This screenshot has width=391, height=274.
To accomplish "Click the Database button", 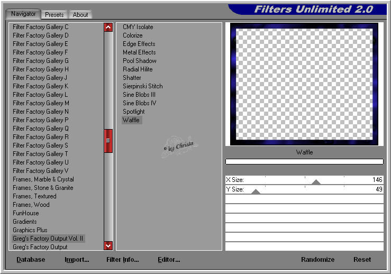I will [31, 260].
